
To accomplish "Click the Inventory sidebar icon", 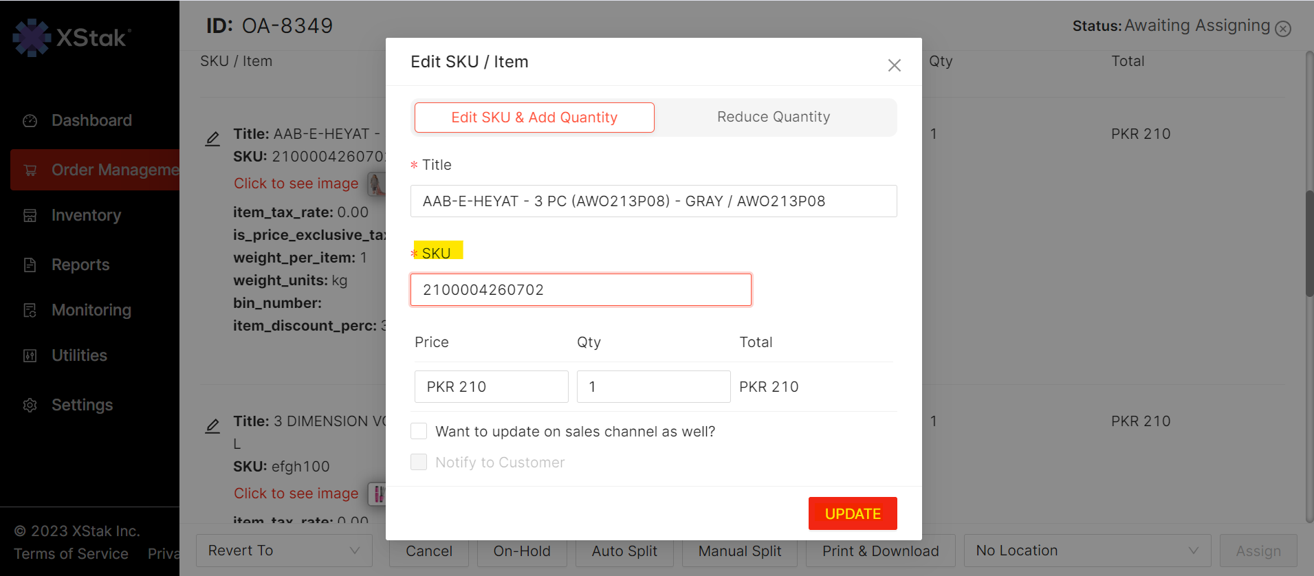I will pos(30,216).
